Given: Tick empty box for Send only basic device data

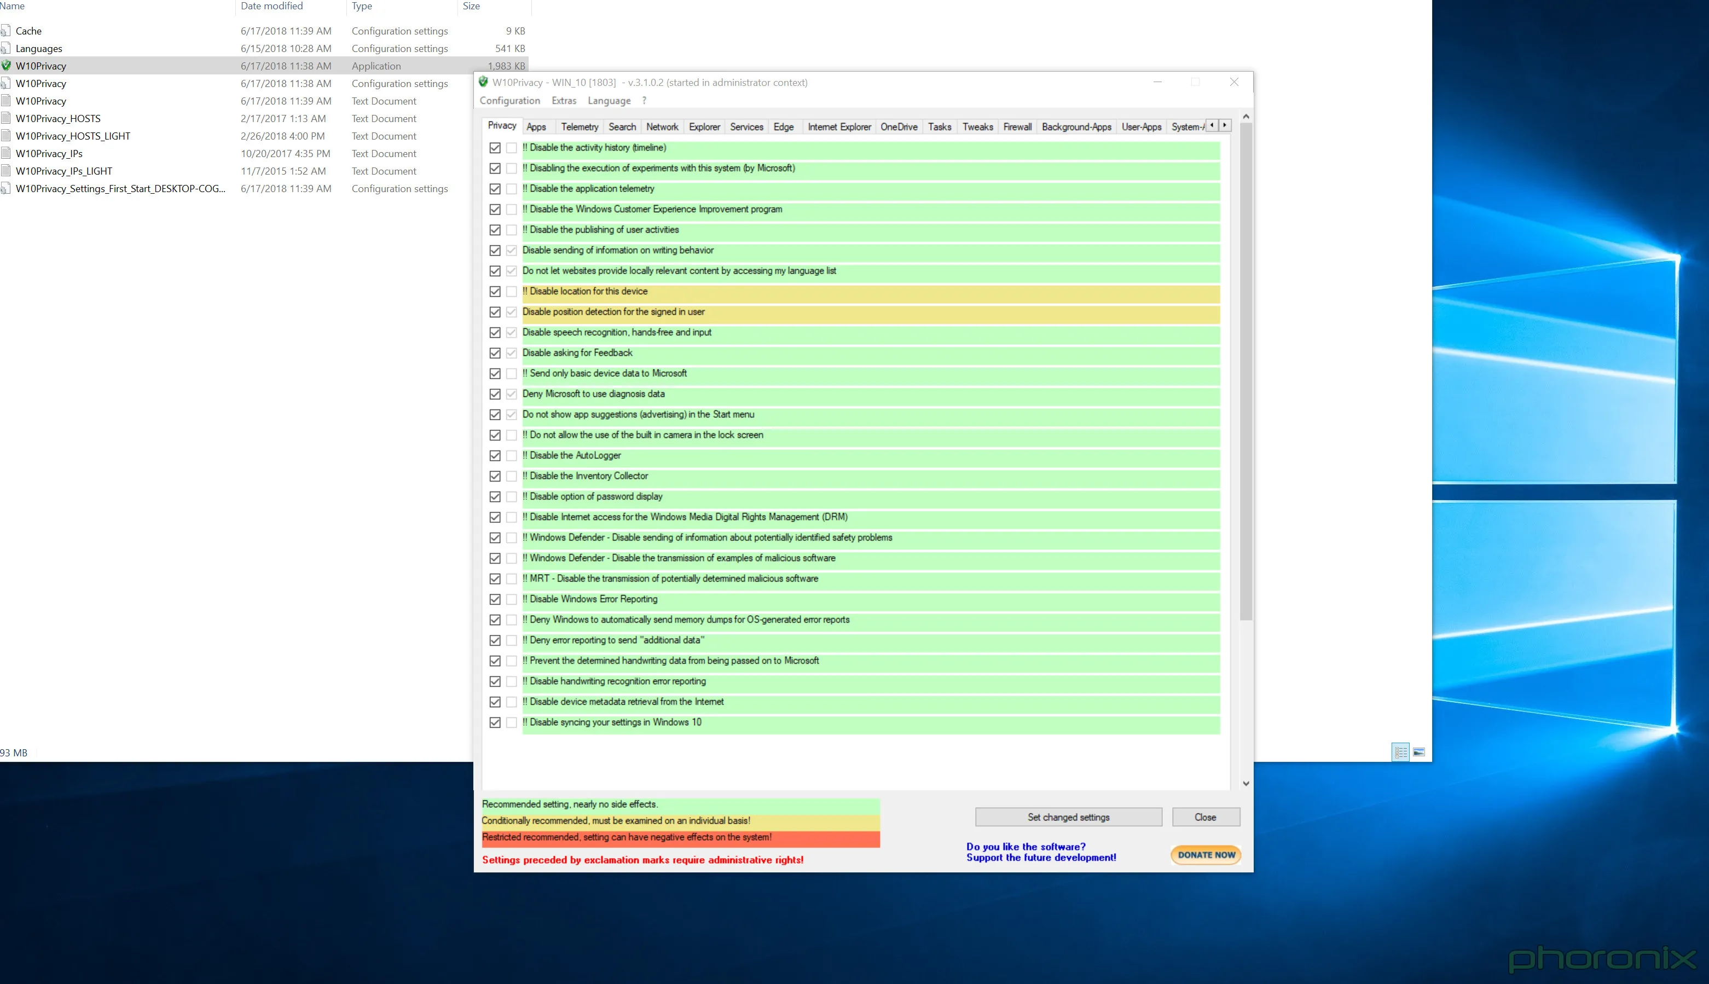Looking at the screenshot, I should coord(512,373).
